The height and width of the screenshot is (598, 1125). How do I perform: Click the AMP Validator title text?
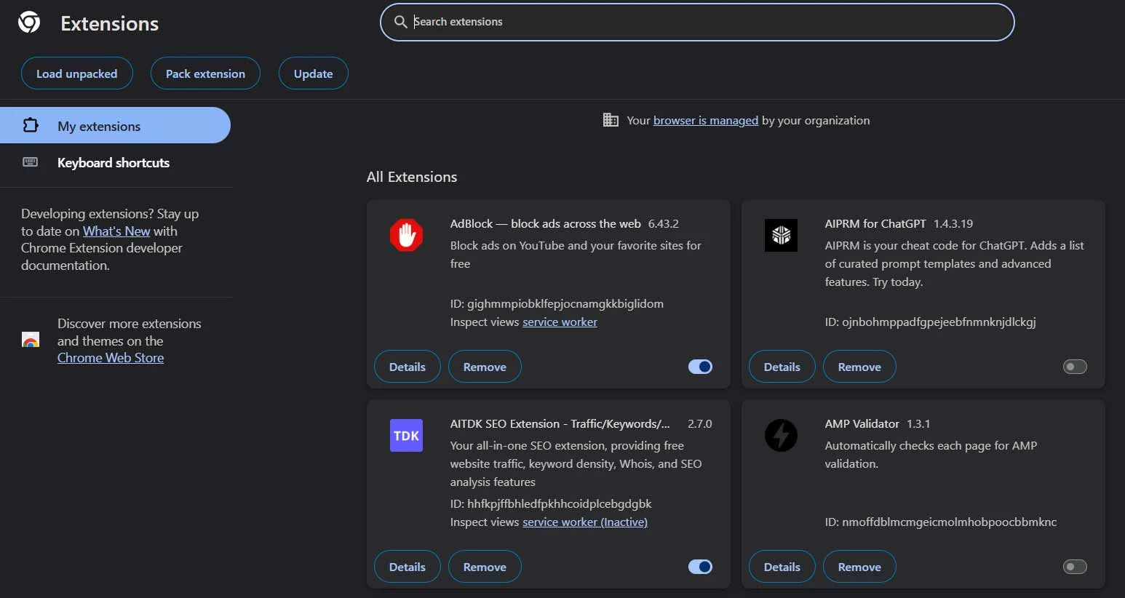pos(862,423)
